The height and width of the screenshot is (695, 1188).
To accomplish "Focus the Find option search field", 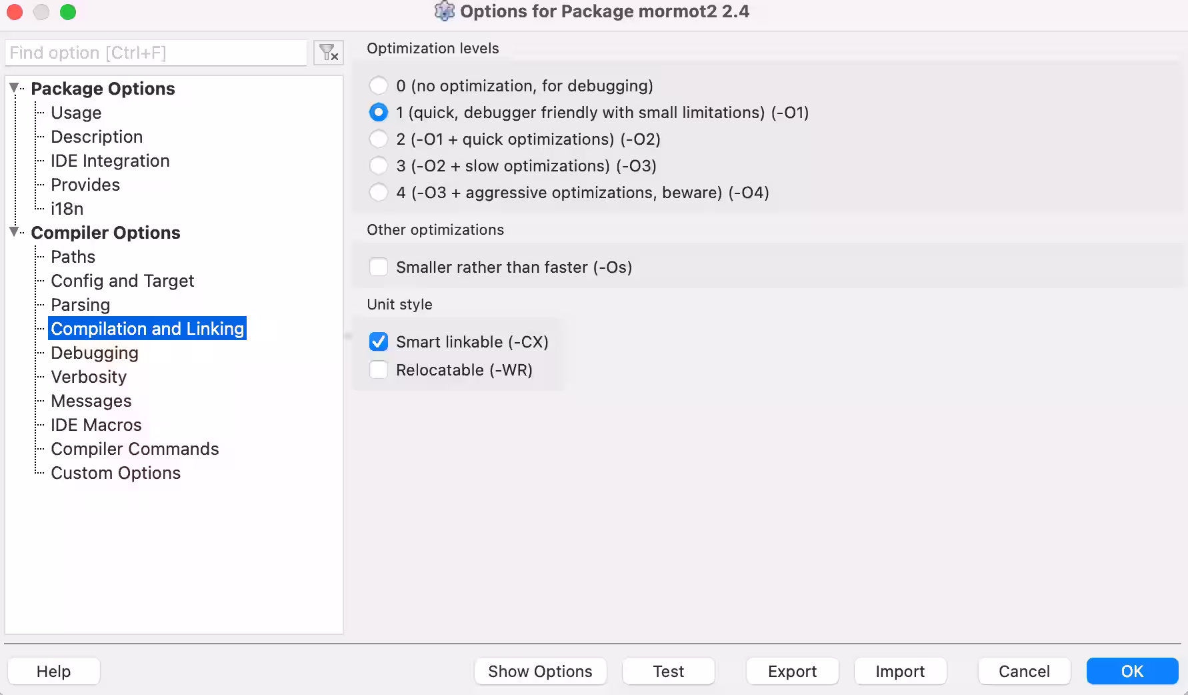I will [x=156, y=53].
